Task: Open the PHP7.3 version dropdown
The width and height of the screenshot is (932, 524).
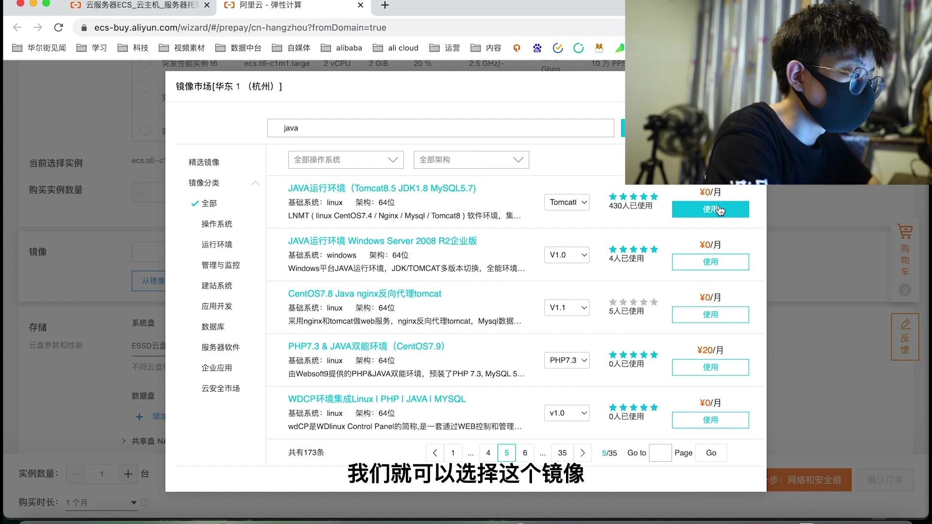Action: tap(566, 360)
